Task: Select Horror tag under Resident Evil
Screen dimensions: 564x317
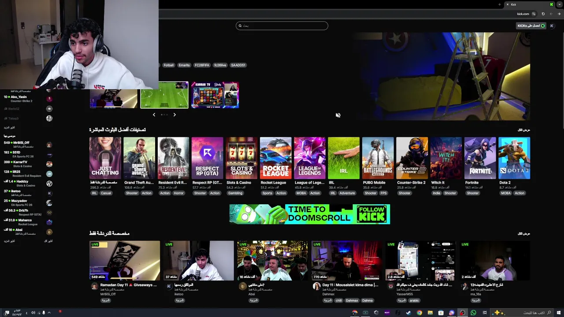Action: (178, 193)
